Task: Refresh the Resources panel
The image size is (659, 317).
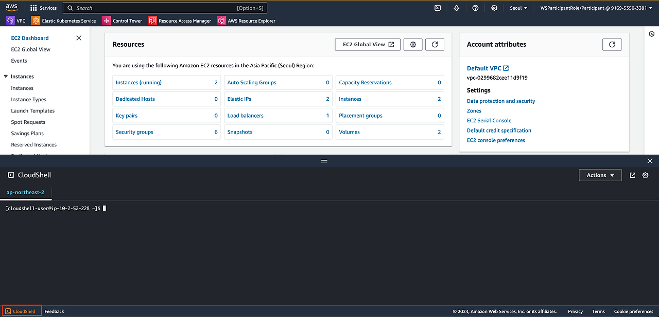Action: (x=435, y=45)
